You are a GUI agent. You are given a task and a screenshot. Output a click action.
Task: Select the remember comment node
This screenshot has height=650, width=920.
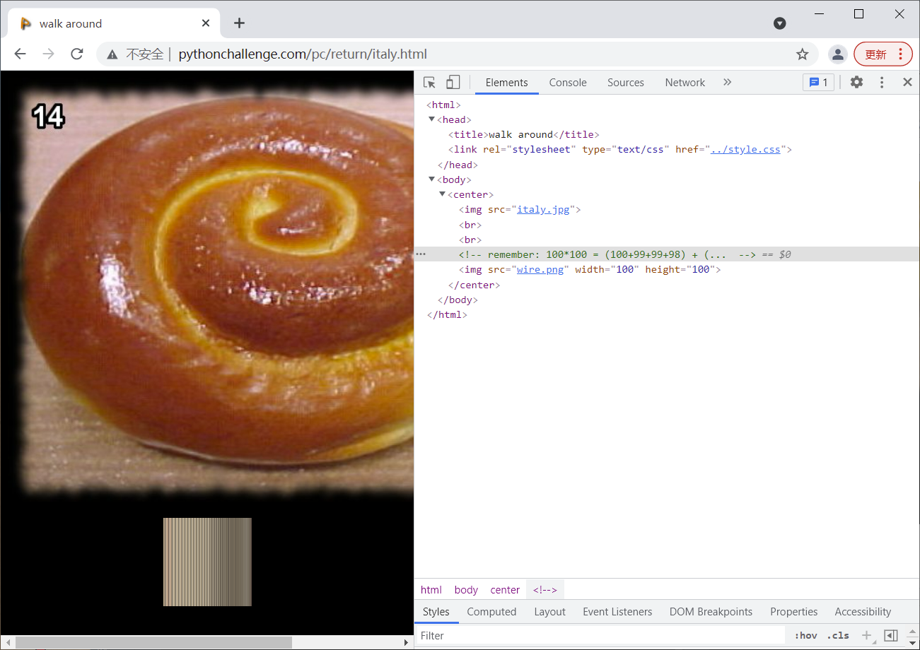(607, 254)
